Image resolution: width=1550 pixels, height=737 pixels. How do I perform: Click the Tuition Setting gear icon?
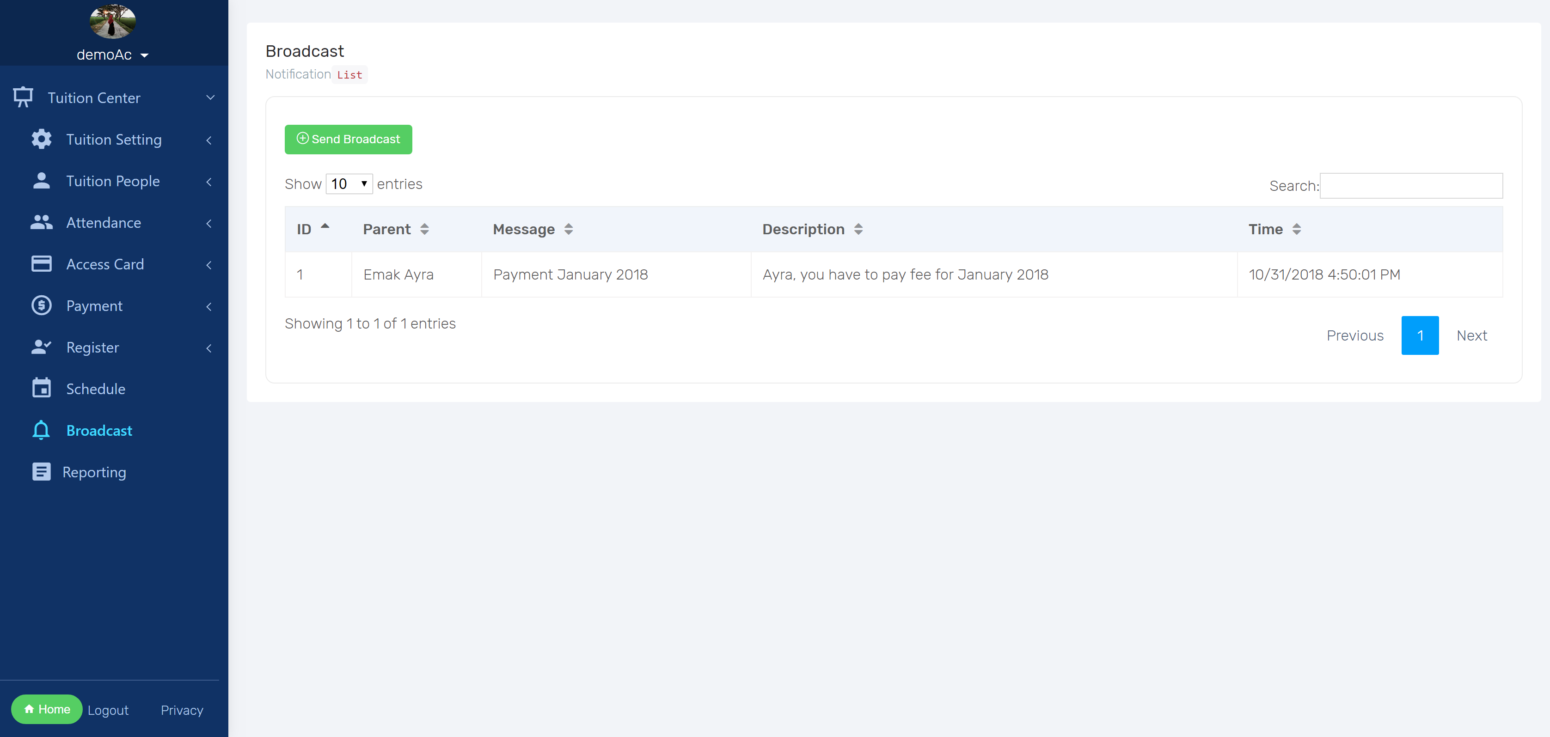(42, 139)
